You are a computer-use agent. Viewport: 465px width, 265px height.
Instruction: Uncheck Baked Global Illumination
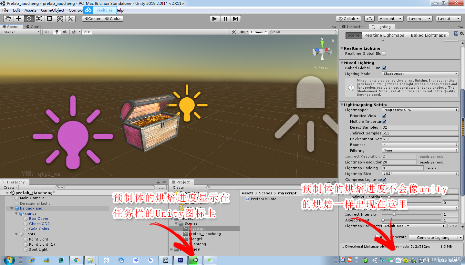point(384,68)
